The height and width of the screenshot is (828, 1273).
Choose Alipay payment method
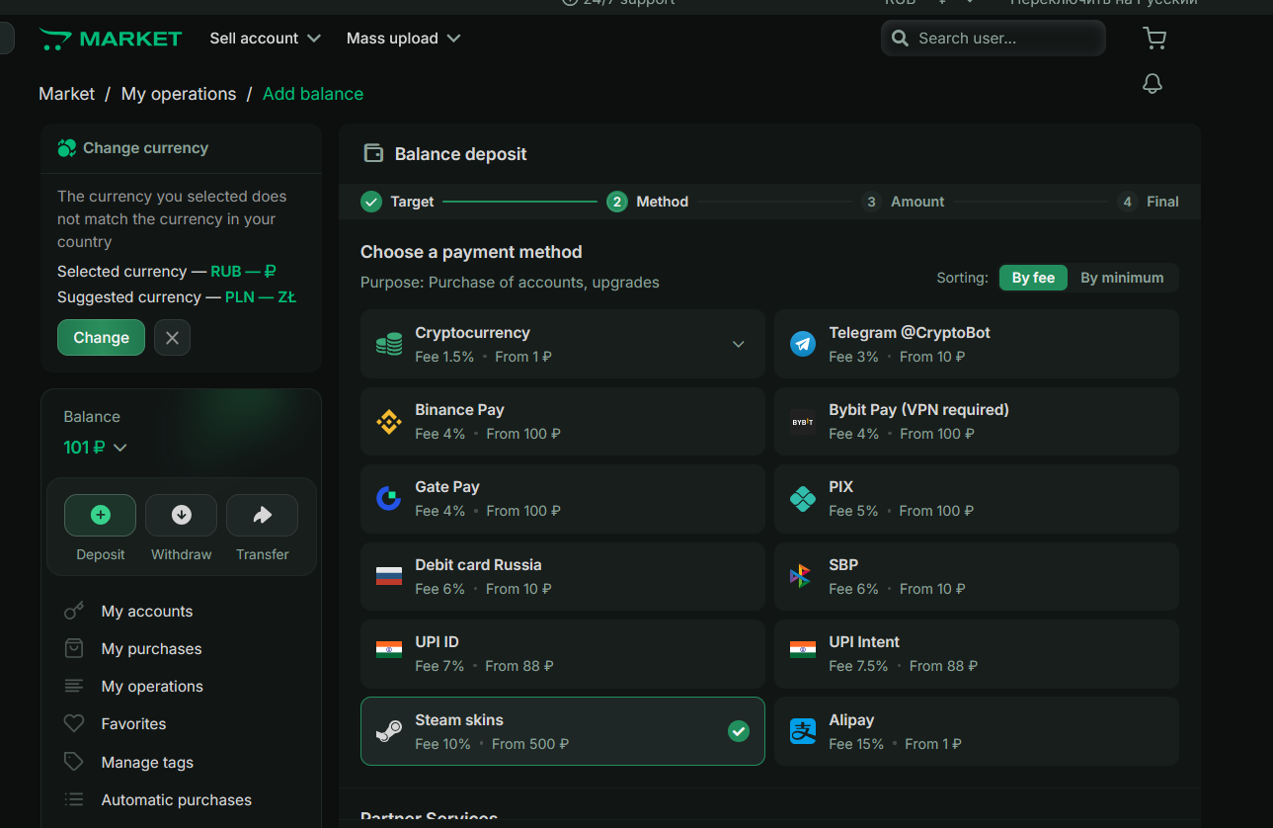(977, 731)
